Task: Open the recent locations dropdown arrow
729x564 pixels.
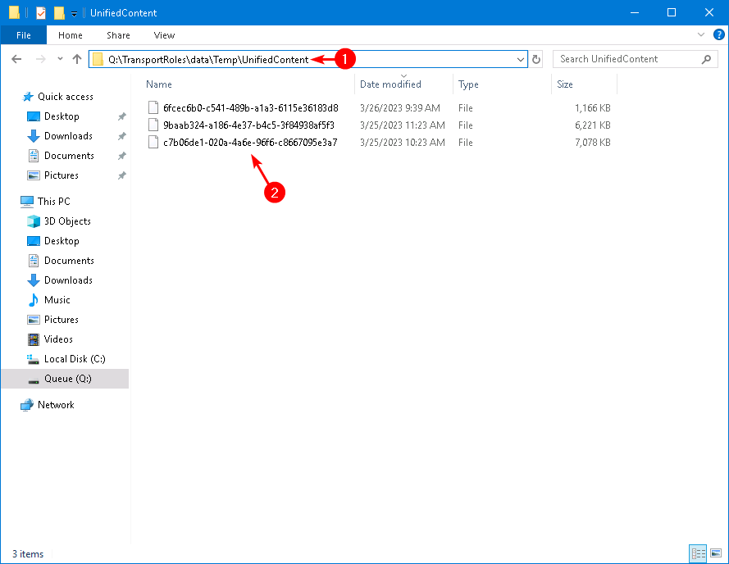Action: (x=60, y=59)
